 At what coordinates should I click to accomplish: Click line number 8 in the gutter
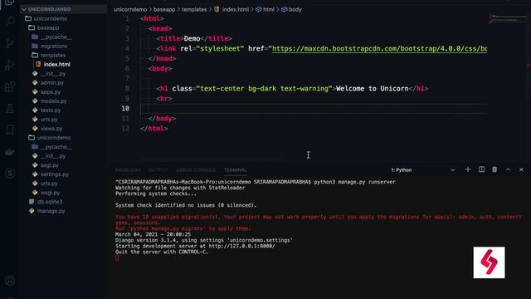click(127, 89)
